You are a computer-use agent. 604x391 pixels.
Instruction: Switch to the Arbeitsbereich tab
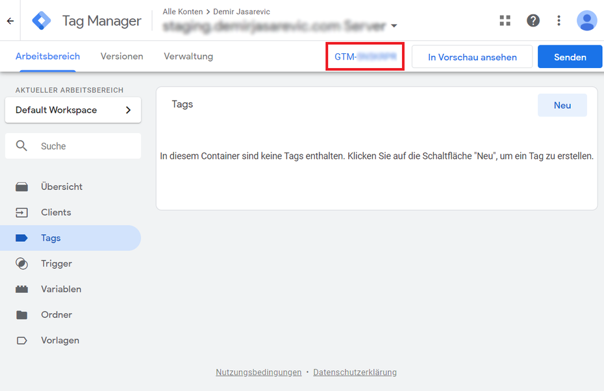tap(48, 56)
